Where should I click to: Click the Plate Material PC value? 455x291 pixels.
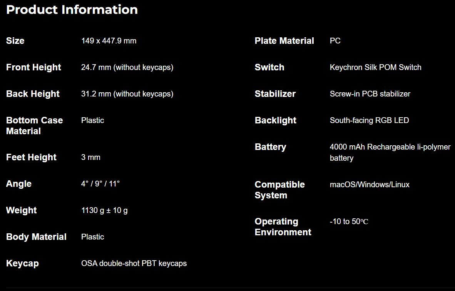click(x=335, y=41)
